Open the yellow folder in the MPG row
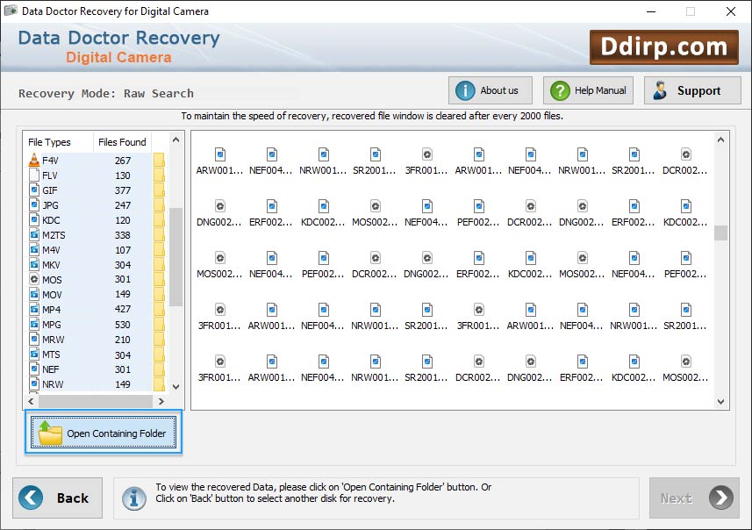 pos(159,325)
